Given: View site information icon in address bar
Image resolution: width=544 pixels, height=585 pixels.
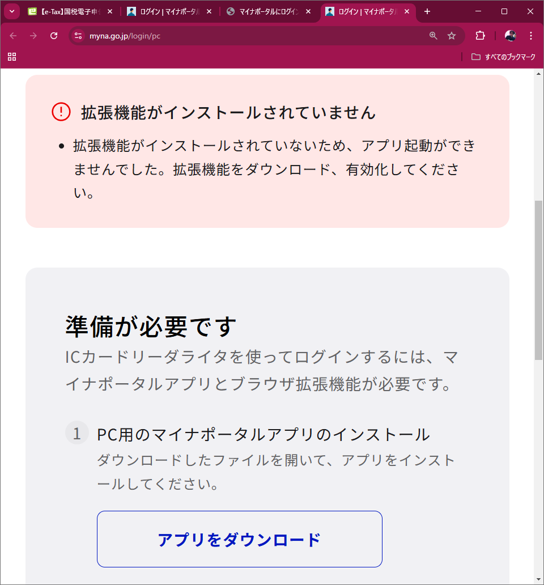Looking at the screenshot, I should (78, 36).
